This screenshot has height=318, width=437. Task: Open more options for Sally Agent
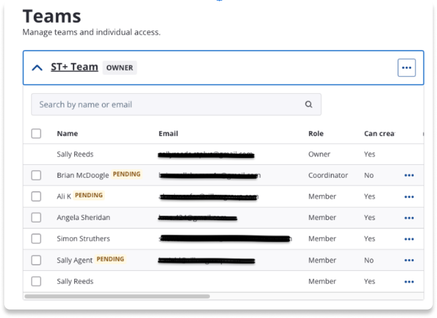pyautogui.click(x=409, y=261)
